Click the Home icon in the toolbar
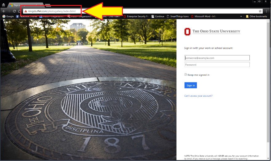The width and height of the screenshot is (271, 161). pyautogui.click(x=19, y=11)
